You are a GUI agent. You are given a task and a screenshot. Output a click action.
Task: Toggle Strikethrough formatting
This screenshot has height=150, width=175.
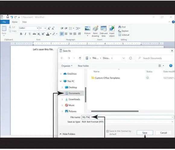34,34
